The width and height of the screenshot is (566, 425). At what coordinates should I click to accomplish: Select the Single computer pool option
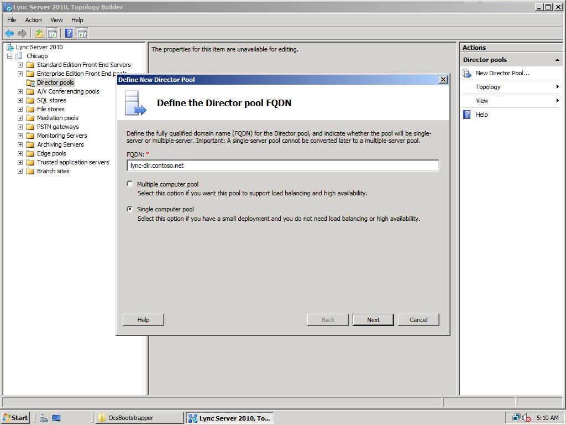pos(129,209)
